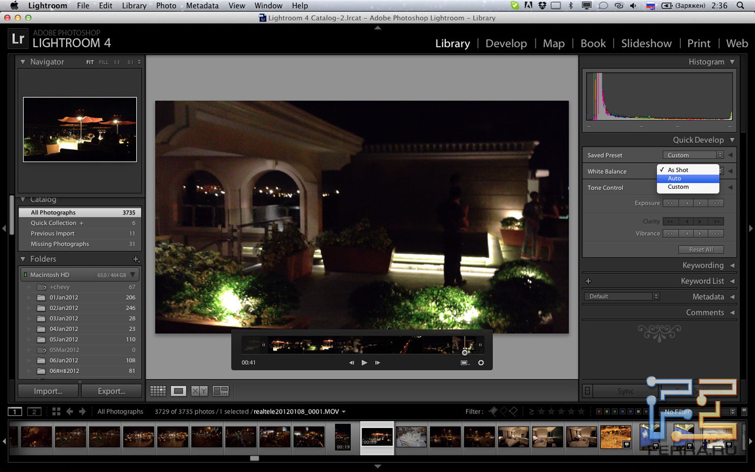Click the Import button
755x472 pixels.
point(47,391)
